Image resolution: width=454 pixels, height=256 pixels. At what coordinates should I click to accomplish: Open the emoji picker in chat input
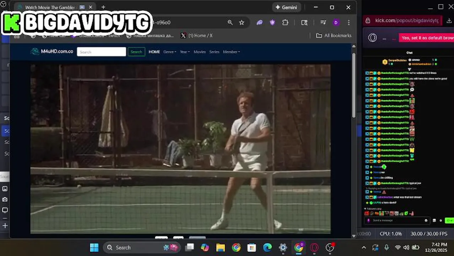(426, 220)
